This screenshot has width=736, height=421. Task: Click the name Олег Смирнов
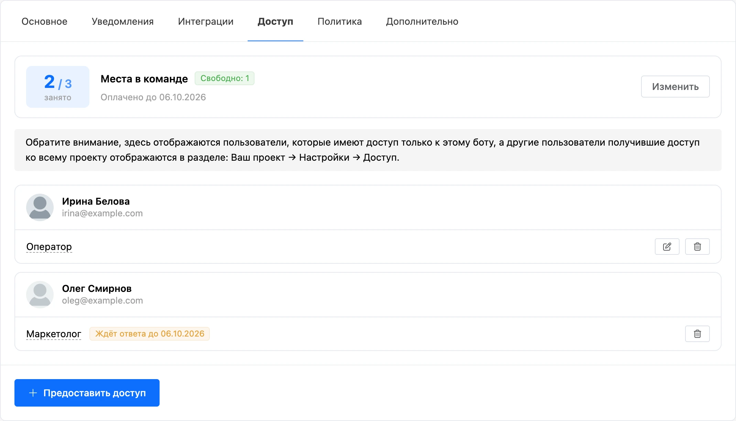(97, 288)
